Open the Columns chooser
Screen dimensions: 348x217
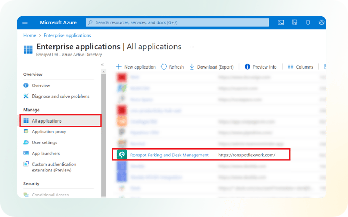click(300, 67)
